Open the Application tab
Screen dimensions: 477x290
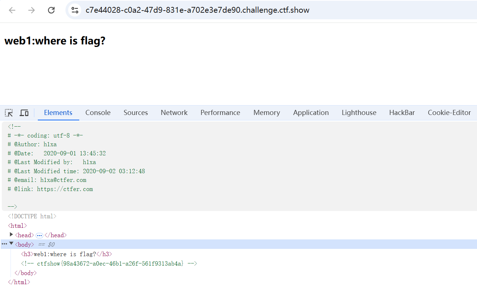tap(311, 113)
